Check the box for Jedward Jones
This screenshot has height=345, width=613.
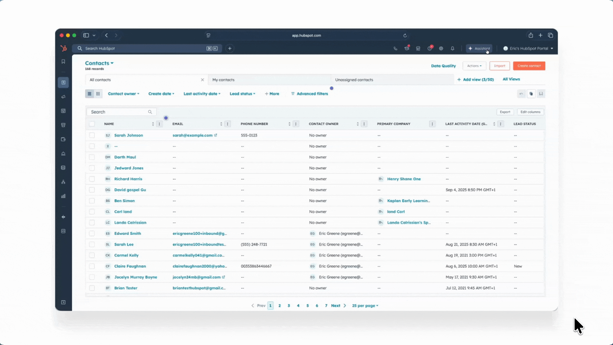pyautogui.click(x=92, y=168)
